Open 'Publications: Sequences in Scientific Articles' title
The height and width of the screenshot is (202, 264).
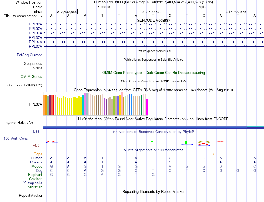[x=153, y=60]
